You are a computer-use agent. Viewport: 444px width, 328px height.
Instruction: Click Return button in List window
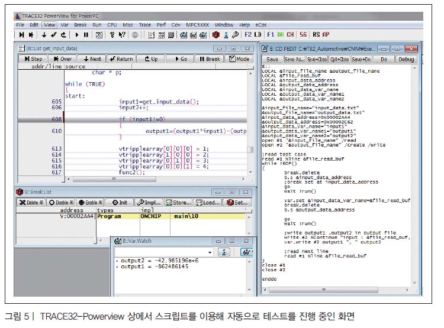click(x=121, y=59)
